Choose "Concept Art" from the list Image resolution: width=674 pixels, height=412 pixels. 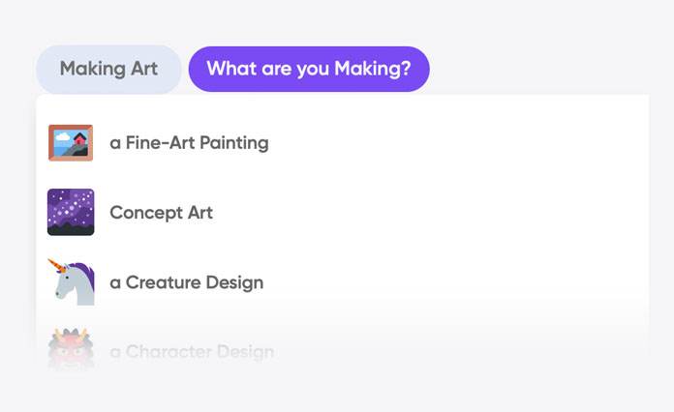point(161,213)
